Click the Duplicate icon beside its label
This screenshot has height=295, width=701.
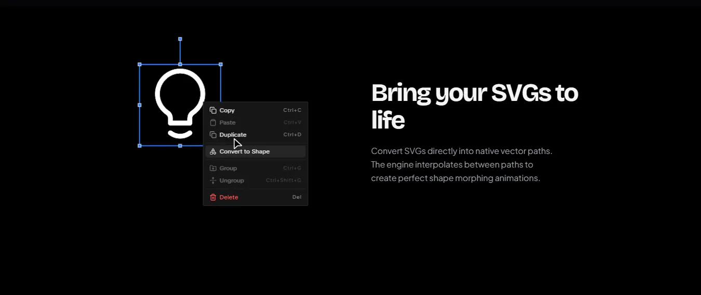point(213,135)
